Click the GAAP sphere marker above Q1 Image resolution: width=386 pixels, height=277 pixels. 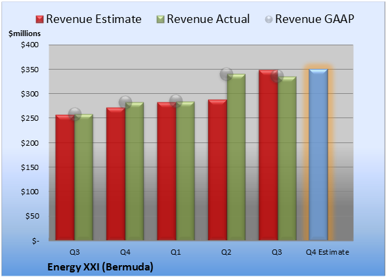click(176, 100)
